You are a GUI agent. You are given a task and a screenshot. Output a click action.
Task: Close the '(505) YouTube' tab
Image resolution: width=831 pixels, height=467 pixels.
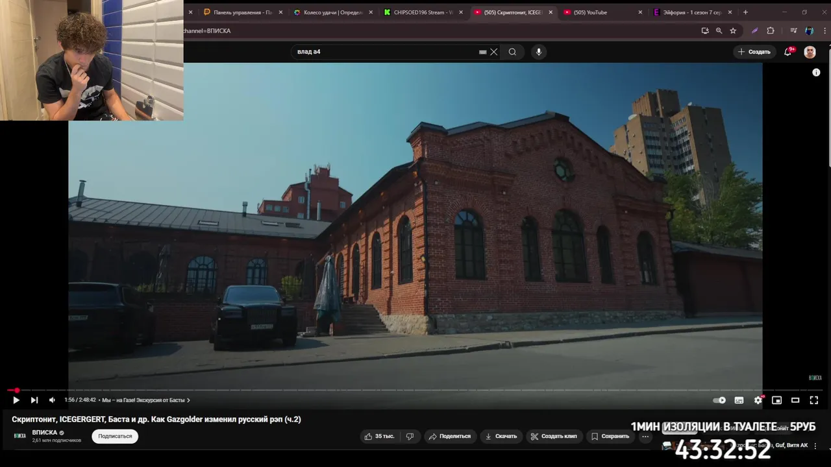[640, 12]
